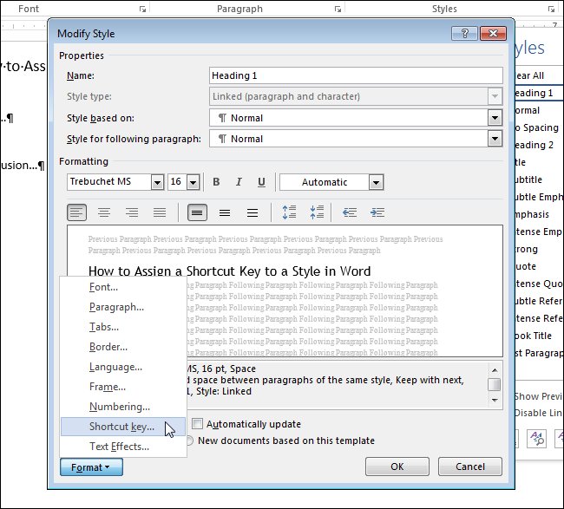Open the Styles group dialog launcher
This screenshot has height=509, width=564.
click(x=551, y=10)
